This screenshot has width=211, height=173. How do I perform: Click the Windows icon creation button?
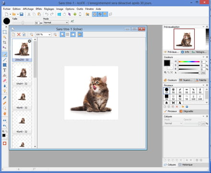point(59,14)
